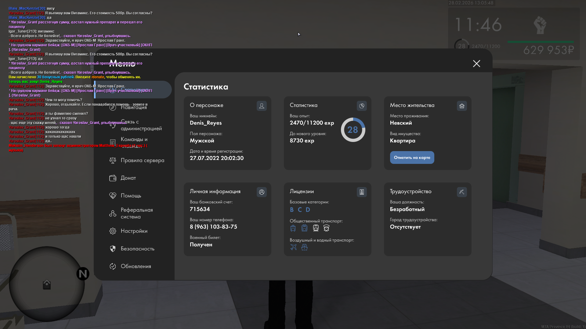The width and height of the screenshot is (586, 329).
Task: Click the first bus transport license icon
Action: (293, 228)
